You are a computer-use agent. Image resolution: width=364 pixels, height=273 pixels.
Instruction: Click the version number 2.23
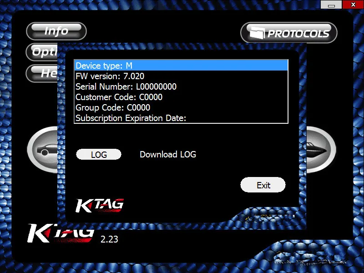[109, 239]
